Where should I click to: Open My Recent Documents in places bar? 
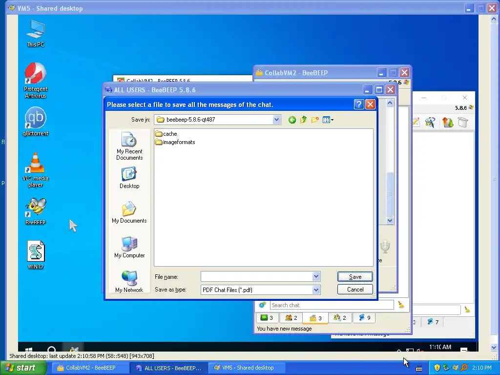click(129, 146)
